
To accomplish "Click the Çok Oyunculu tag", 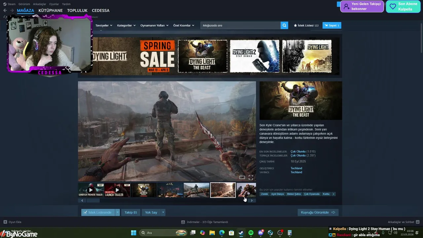I will click(x=312, y=194).
